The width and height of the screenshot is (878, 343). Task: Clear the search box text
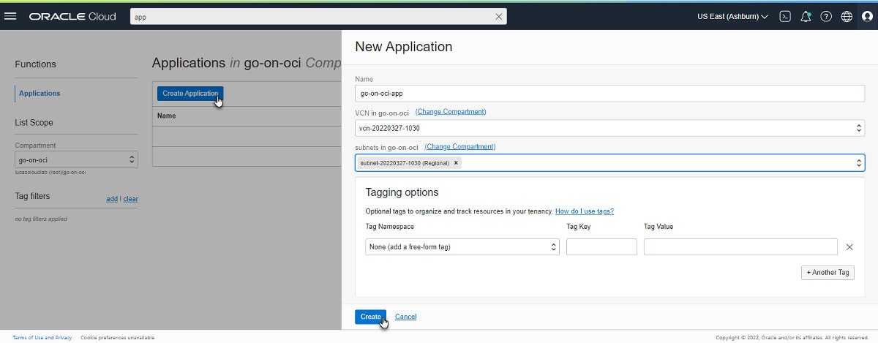(499, 16)
